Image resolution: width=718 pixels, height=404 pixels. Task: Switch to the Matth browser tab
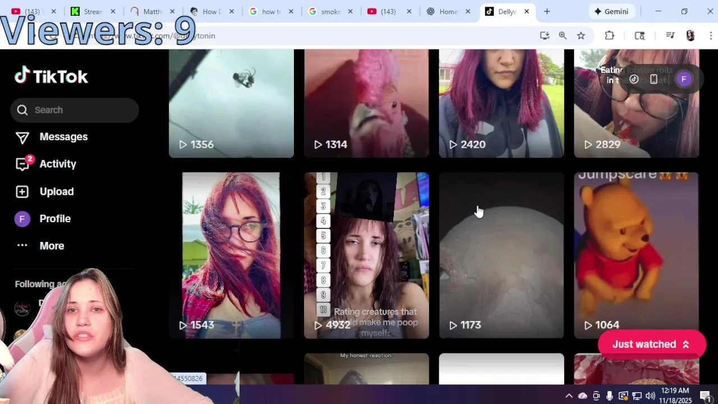152,11
